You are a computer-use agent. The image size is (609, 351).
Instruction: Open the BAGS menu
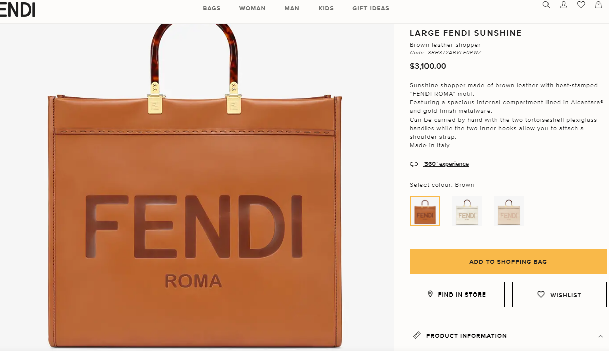point(212,8)
